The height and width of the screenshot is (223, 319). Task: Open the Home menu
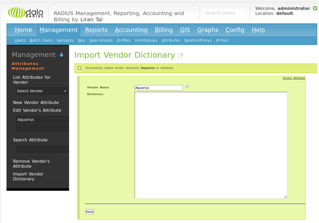pos(24,30)
